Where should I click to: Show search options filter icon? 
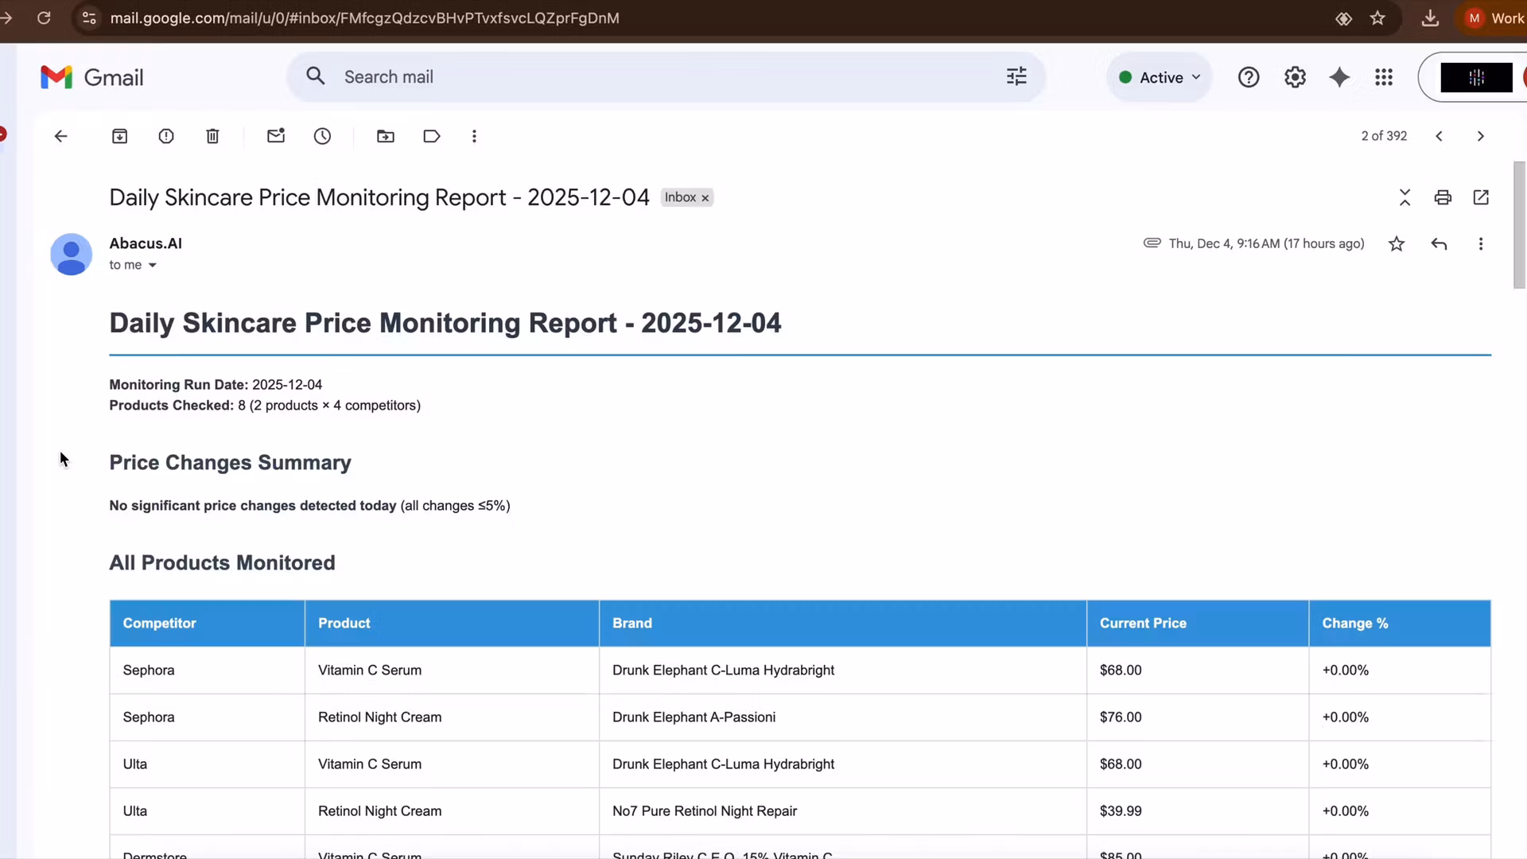[x=1016, y=76]
